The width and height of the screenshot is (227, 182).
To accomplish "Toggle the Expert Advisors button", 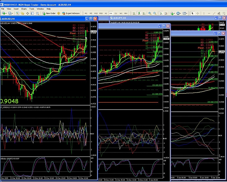I will 71,13.
